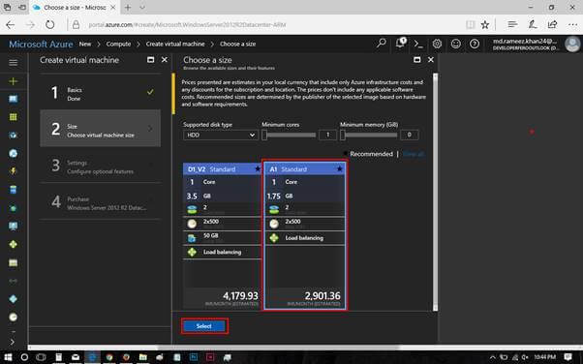Adjust the Minimum cores slider
583x364 pixels.
[x=289, y=135]
